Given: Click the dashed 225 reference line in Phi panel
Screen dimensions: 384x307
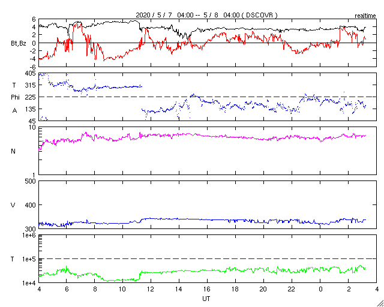Looking at the screenshot, I should tap(208, 97).
